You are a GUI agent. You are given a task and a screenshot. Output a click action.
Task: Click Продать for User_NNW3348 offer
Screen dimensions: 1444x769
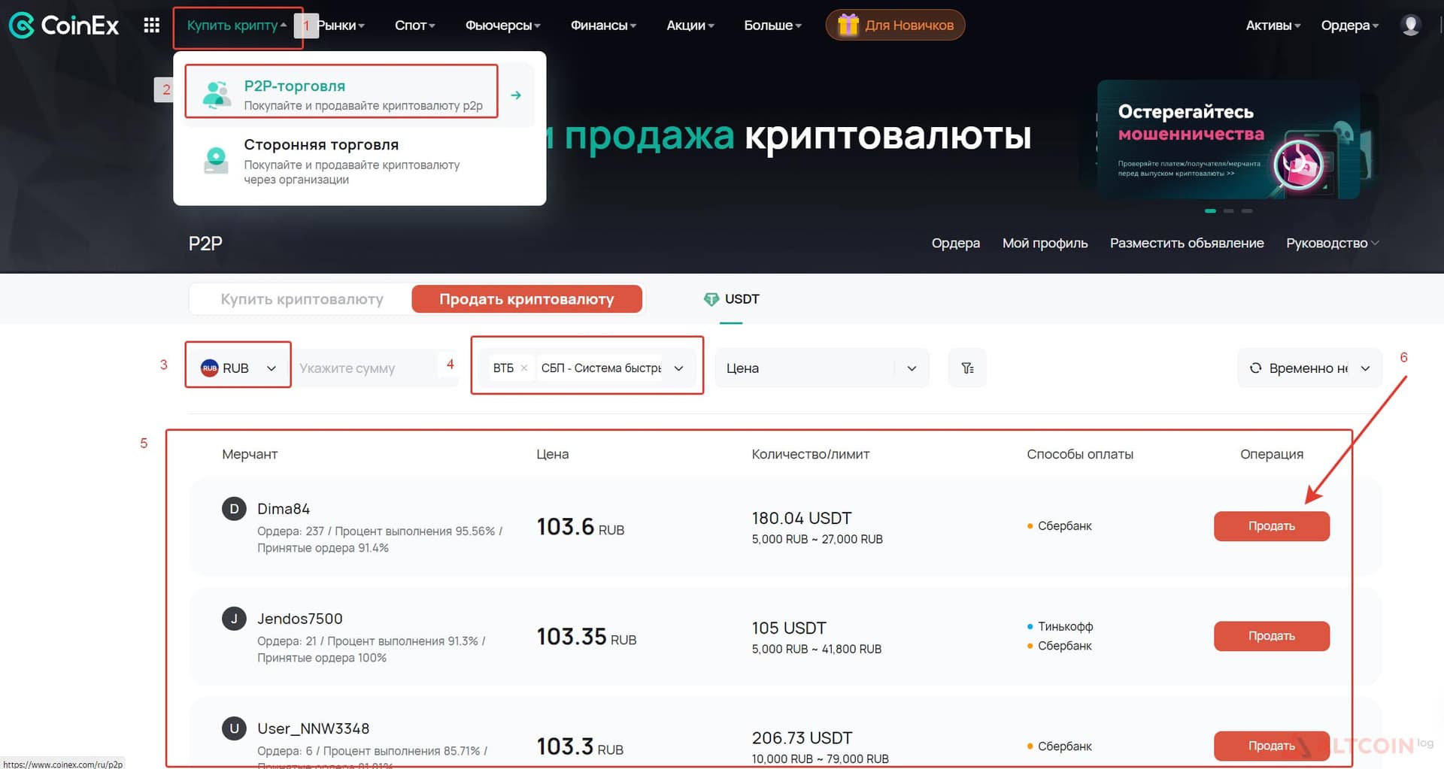(1272, 746)
